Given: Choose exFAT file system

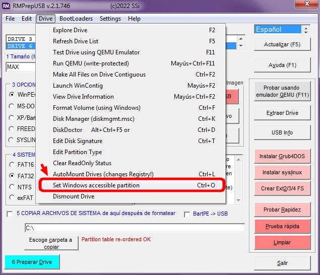Looking at the screenshot, I should tap(12, 197).
